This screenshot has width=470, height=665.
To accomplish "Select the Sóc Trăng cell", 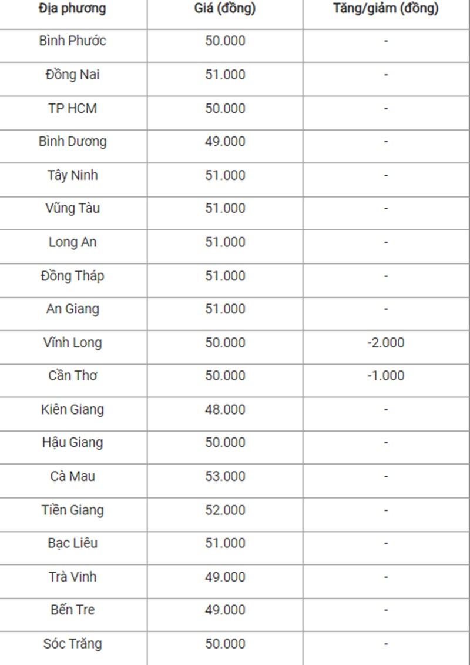I will [x=72, y=644].
